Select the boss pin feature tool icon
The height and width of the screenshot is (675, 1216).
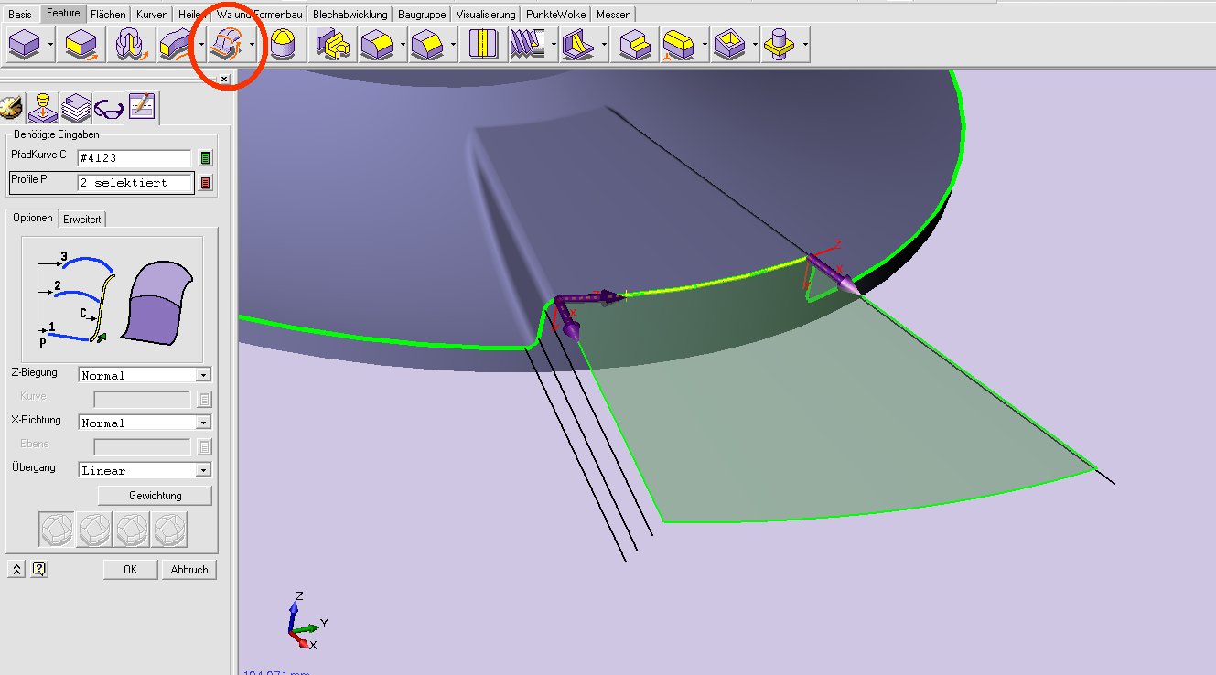pos(779,44)
